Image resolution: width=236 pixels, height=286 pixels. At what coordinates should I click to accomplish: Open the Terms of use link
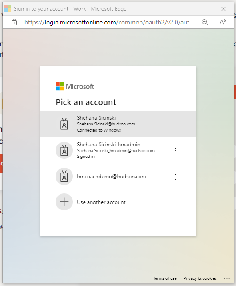165,278
